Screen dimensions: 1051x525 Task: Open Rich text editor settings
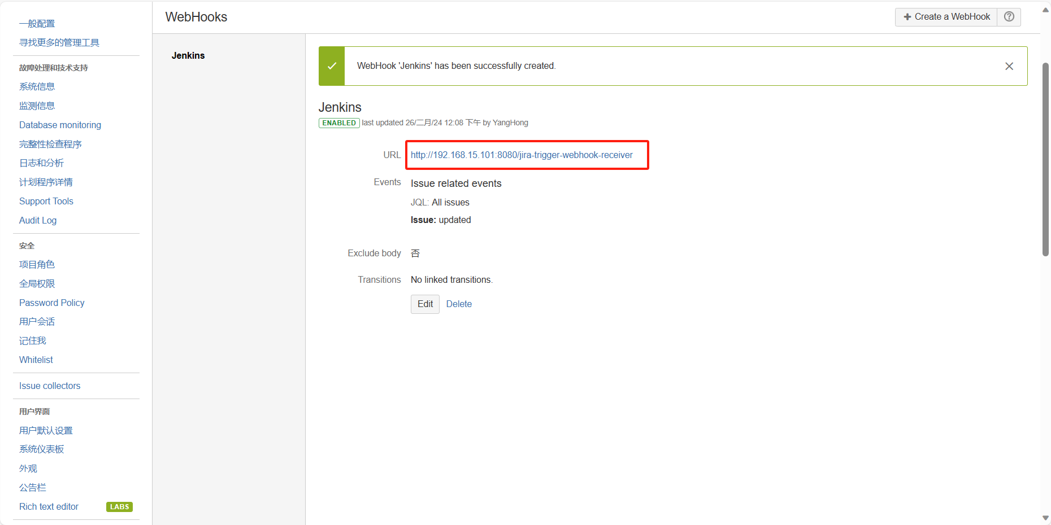pos(49,506)
